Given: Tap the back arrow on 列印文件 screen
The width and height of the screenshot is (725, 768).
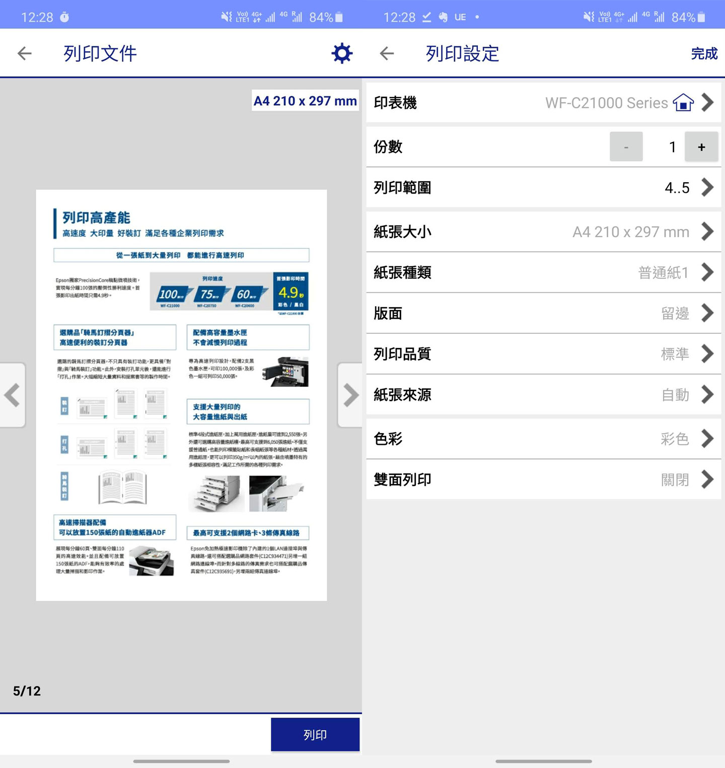Looking at the screenshot, I should [x=24, y=52].
